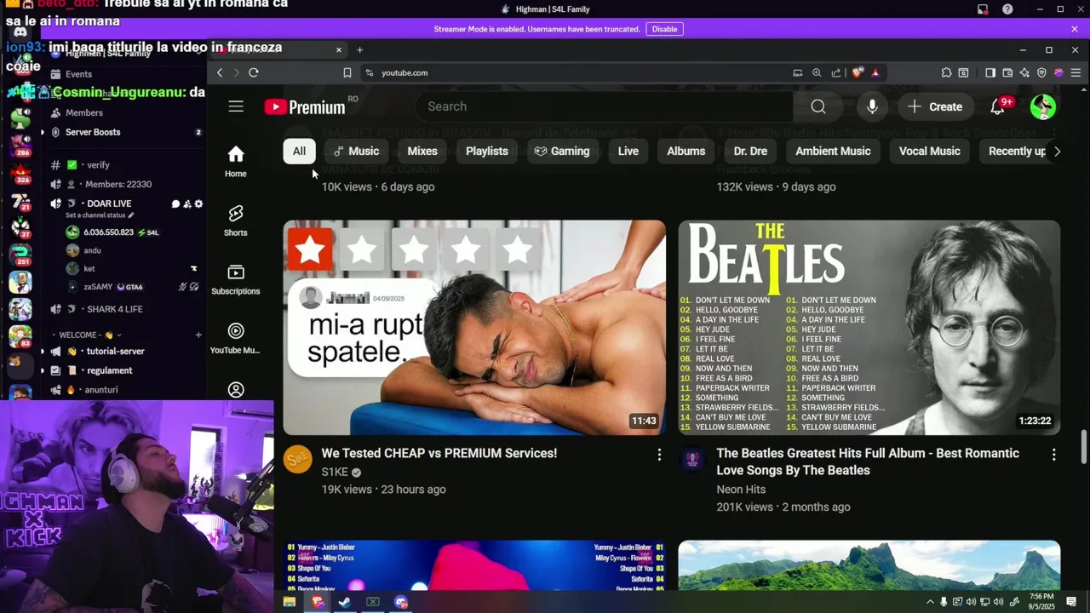Viewport: 1090px width, 613px height.
Task: Select the Albums filter chip
Action: tap(686, 152)
